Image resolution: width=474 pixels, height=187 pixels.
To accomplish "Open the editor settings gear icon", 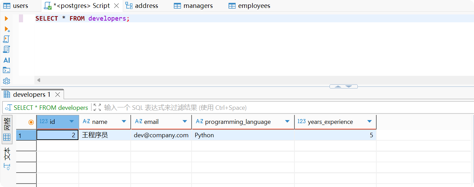I will (7, 81).
